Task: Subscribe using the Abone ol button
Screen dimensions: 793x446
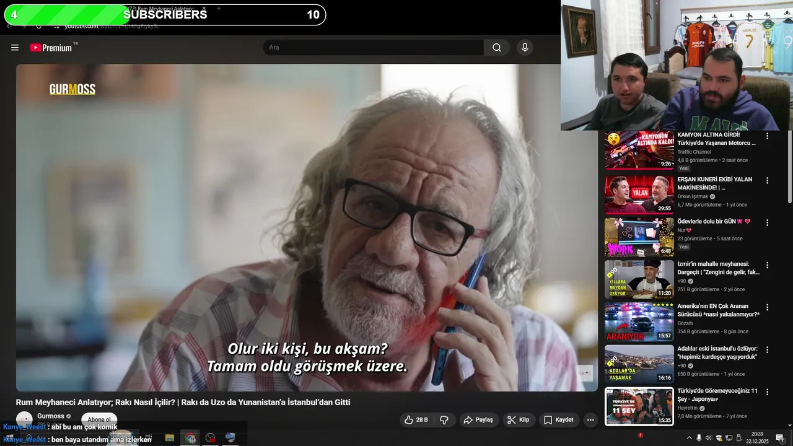Action: click(99, 419)
